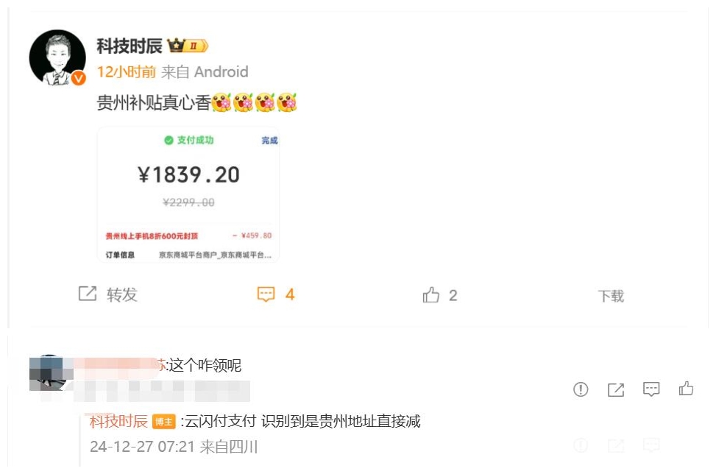
Task: Like the post with thumbs-up icon
Action: (431, 295)
